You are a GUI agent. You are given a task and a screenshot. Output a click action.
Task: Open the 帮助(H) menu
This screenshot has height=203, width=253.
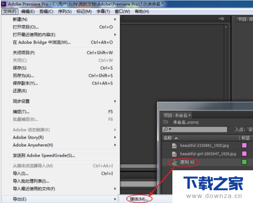pos(142,12)
